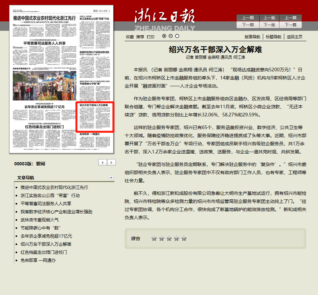Click 节能降碳心中有“数” headline on page thumbnail

click(90, 84)
